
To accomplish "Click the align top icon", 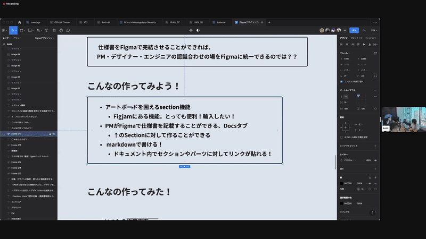I will 358,45.
